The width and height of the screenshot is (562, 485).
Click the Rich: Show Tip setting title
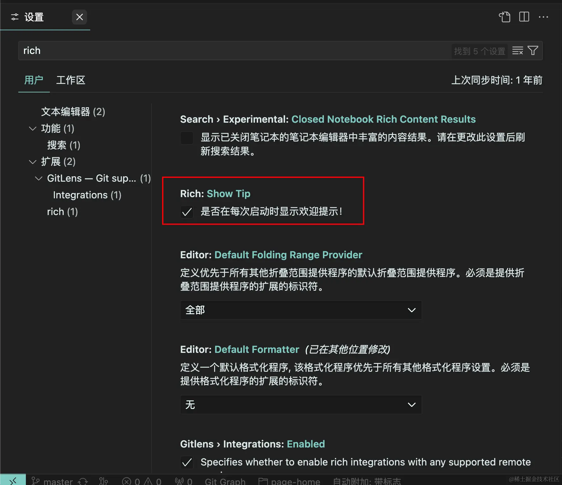click(215, 194)
